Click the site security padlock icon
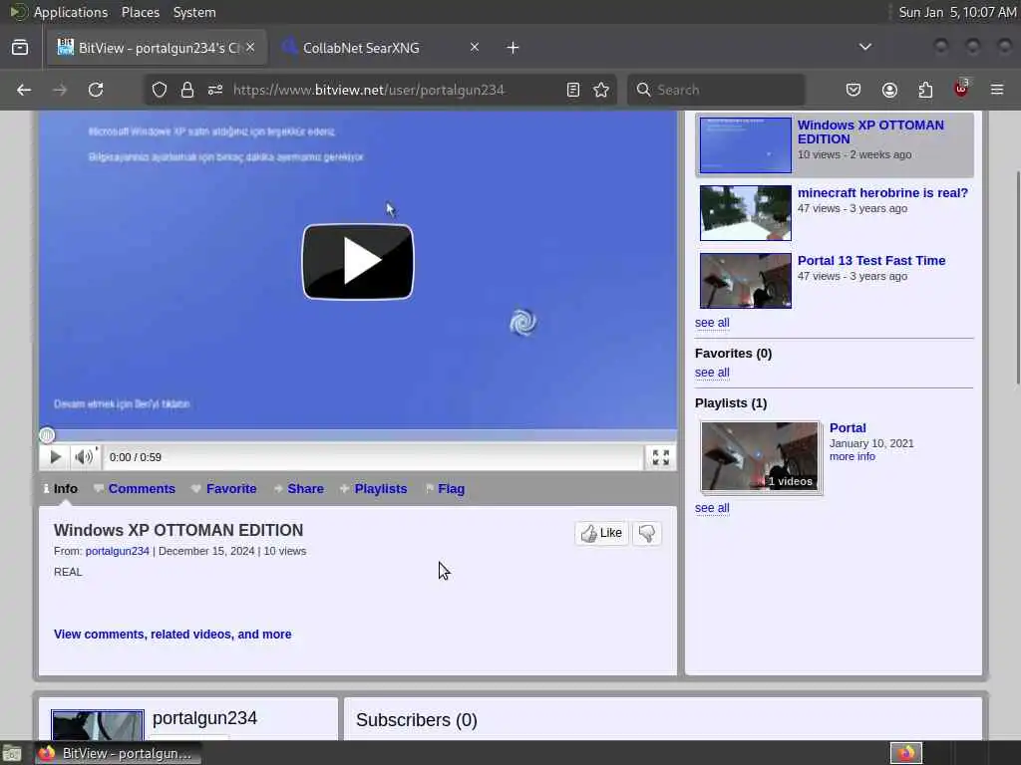Screen dimensions: 1021x765 (x=187, y=90)
